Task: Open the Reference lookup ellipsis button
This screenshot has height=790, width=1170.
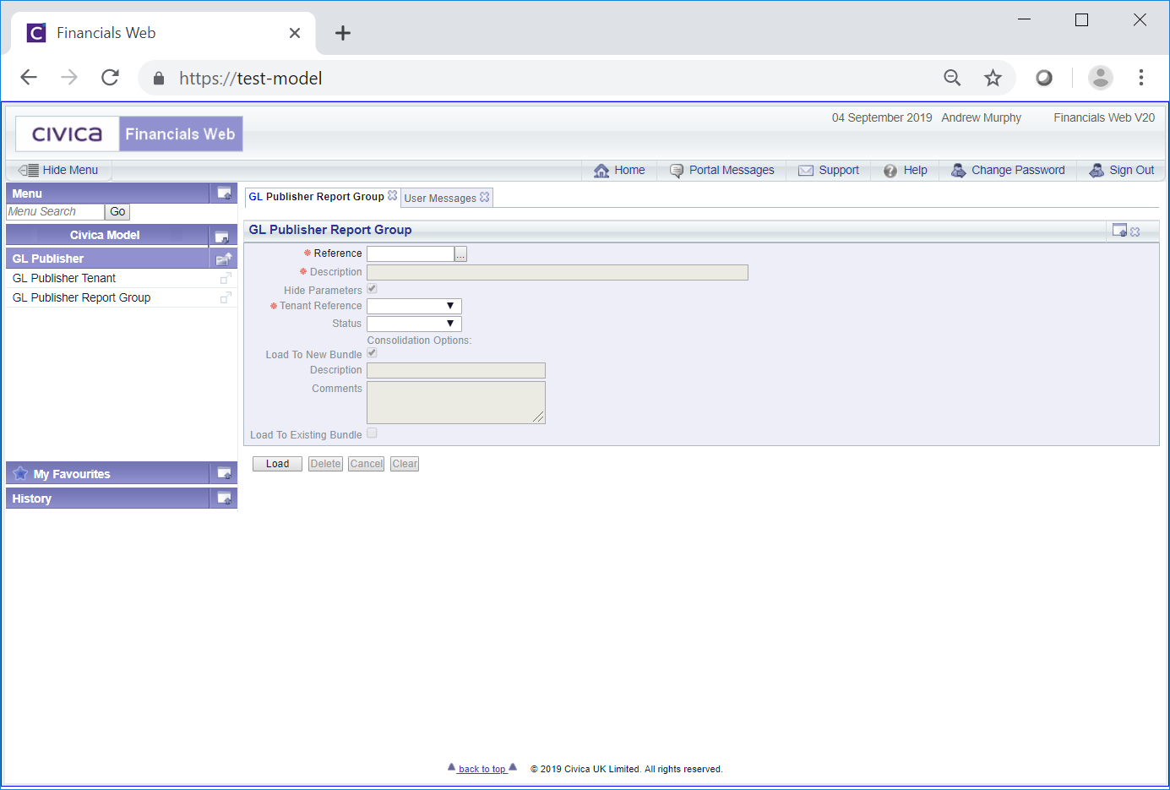Action: coord(460,253)
